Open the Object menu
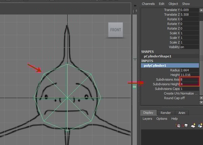 coord(173,4)
